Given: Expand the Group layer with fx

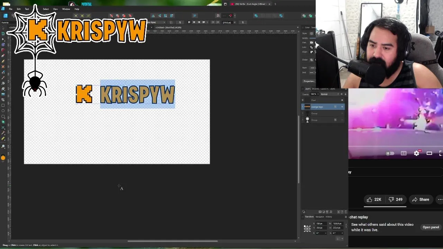Looking at the screenshot, I should (303, 120).
